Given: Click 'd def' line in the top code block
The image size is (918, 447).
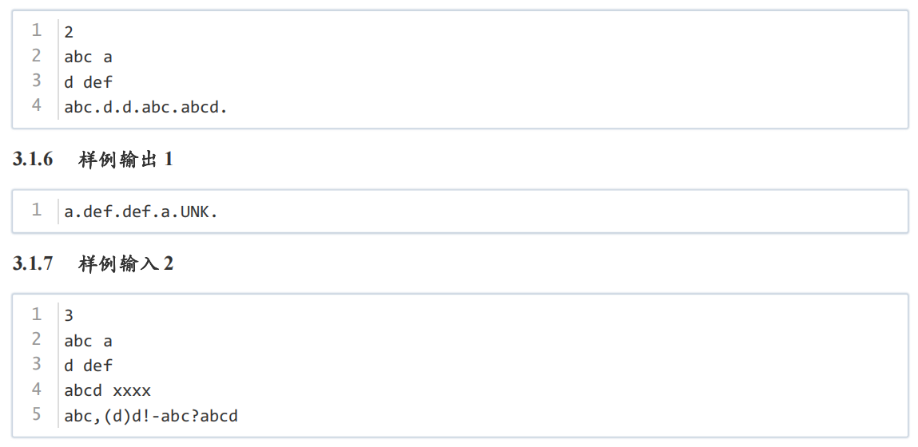Looking at the screenshot, I should click(x=88, y=82).
